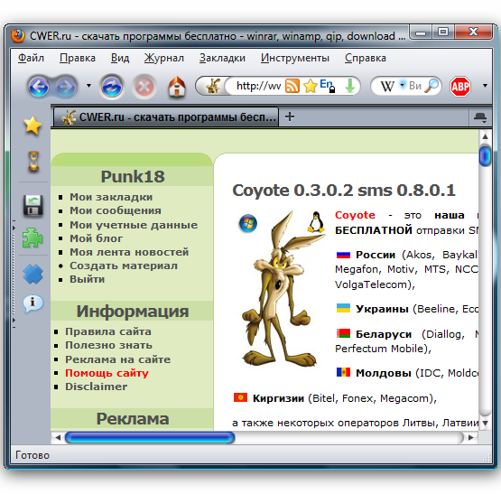The height and width of the screenshot is (494, 501).
Task: Click the horizontal scrollbar blue thumb
Action: tap(150, 437)
